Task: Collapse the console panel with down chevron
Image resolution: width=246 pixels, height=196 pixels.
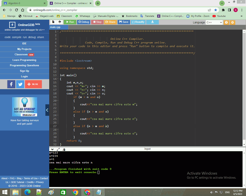Action: click(53, 149)
